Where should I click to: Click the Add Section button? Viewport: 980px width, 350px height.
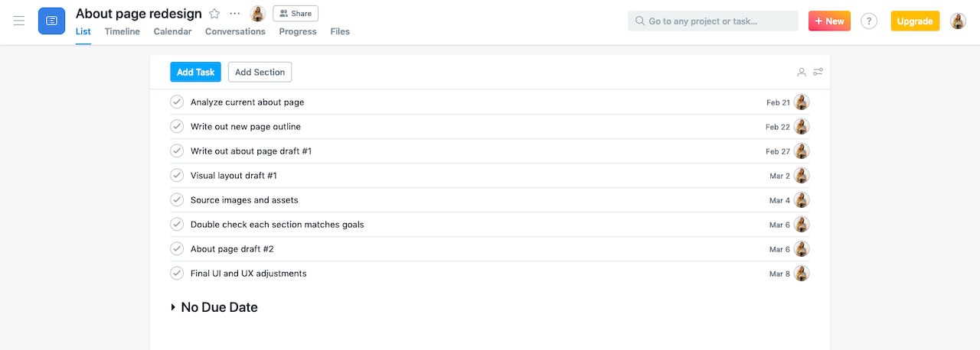point(260,73)
